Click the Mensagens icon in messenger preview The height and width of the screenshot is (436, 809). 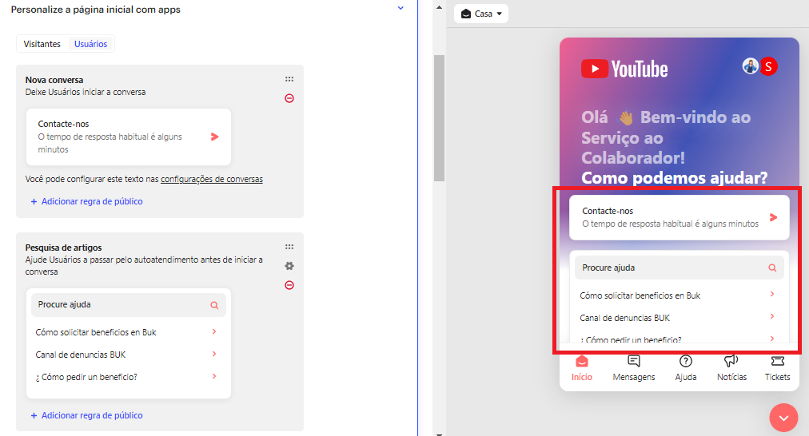(634, 362)
